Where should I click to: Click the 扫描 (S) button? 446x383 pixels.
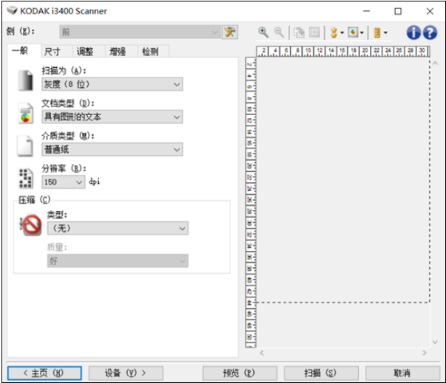point(321,373)
